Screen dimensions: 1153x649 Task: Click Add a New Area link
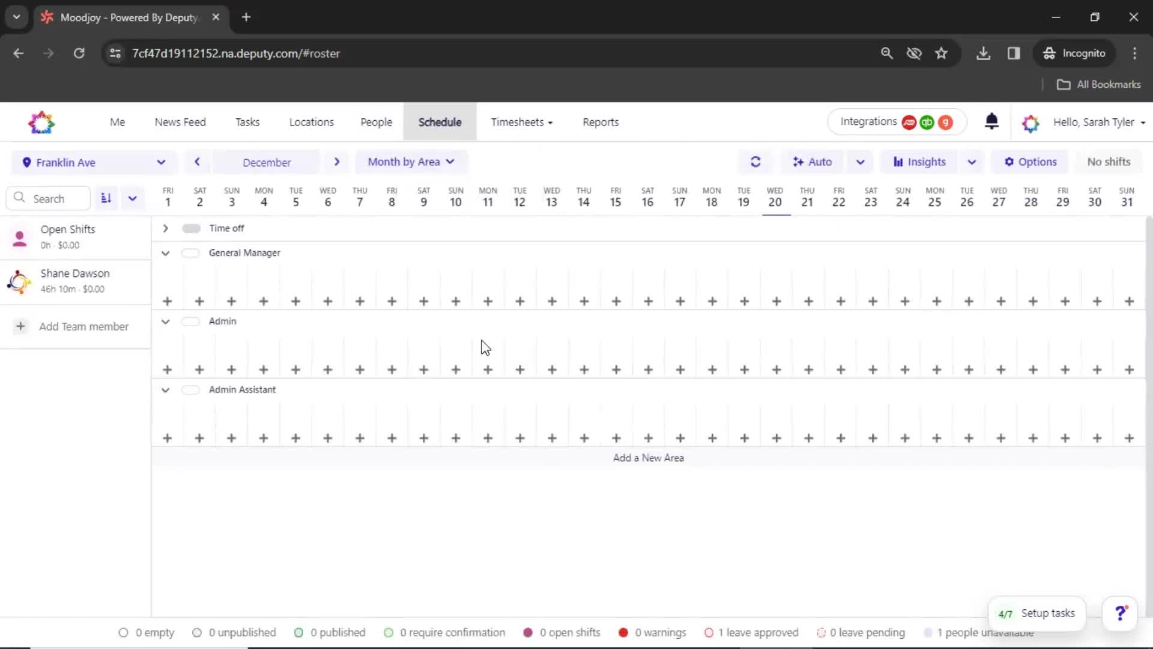649,457
